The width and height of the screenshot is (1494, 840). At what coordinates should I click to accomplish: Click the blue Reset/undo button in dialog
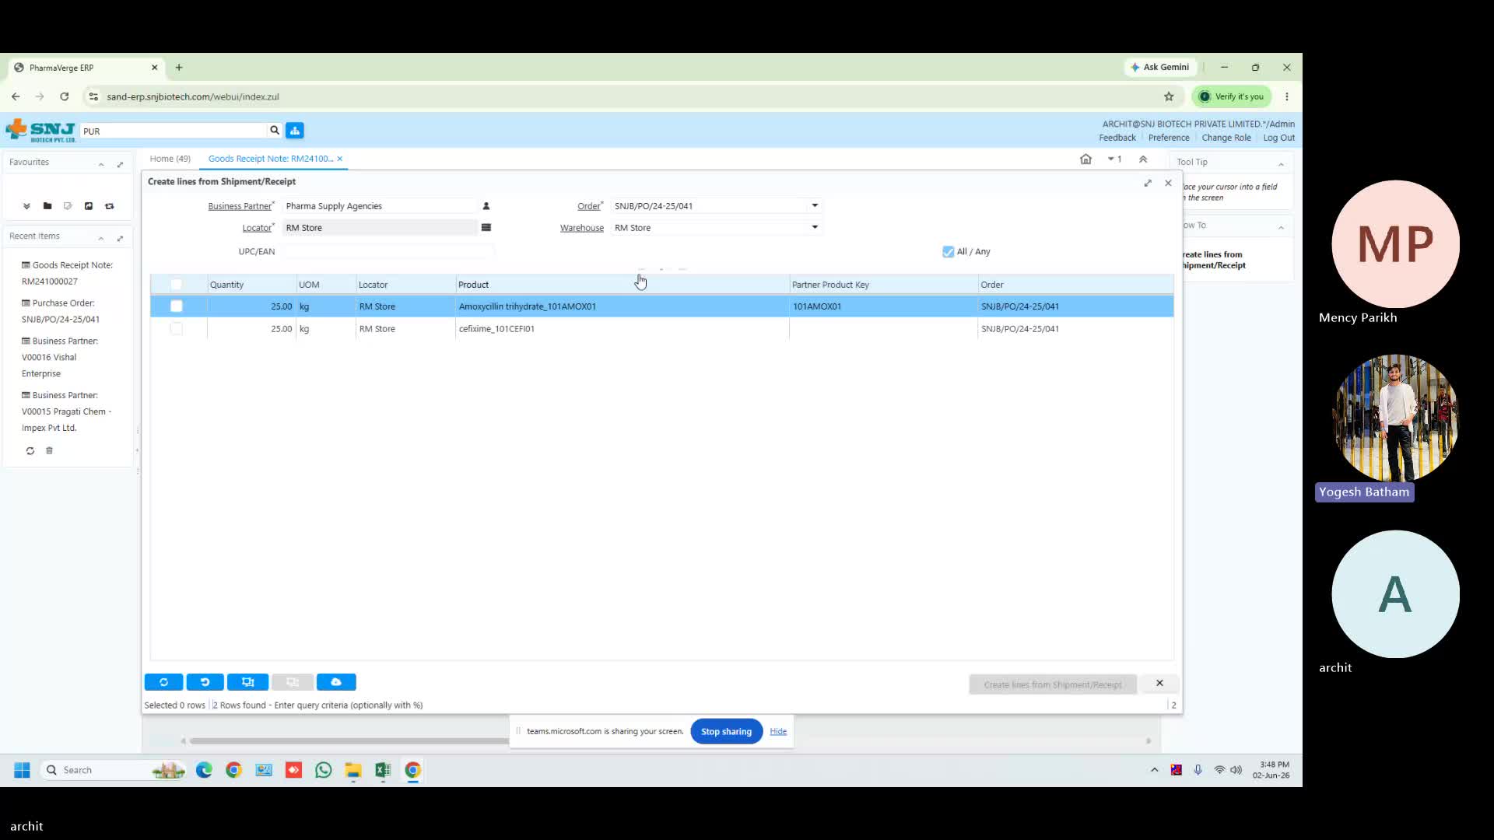205,682
